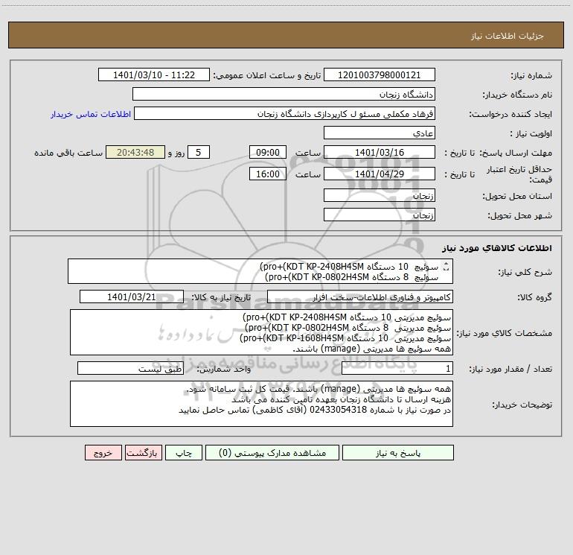Viewport: 573px width, 555px height.
Task: Click the scroll stepper in 'شرح کلی نیاز' box
Action: pos(446,267)
